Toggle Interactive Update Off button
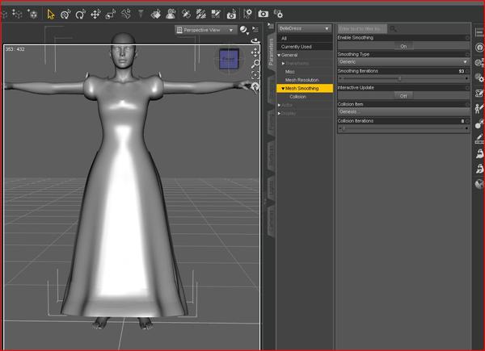Screen dimensions: 485x351 [x=403, y=95]
